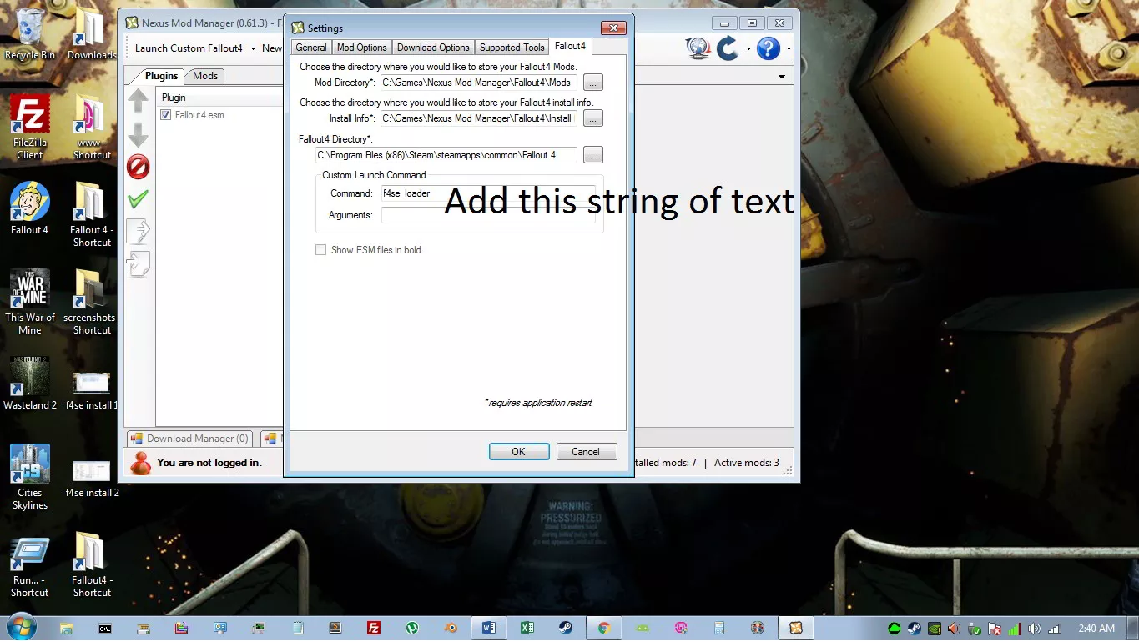Screen dimensions: 1139x642
Task: Open dropdown arrow beside help icon
Action: (789, 48)
